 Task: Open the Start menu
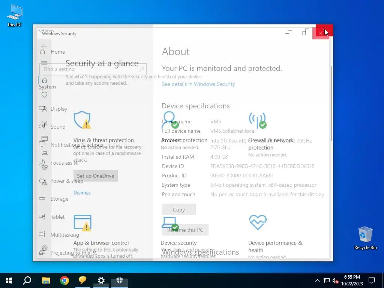coord(9,280)
